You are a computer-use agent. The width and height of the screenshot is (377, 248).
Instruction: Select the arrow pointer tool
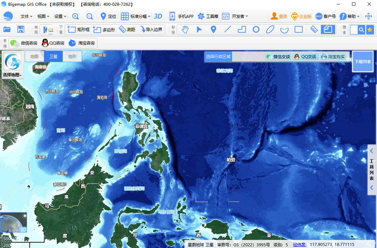[x=199, y=30]
